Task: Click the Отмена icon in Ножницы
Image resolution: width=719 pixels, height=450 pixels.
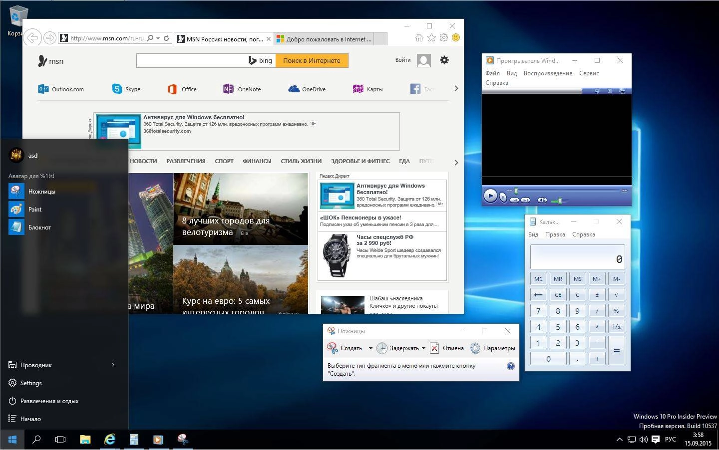Action: 434,348
